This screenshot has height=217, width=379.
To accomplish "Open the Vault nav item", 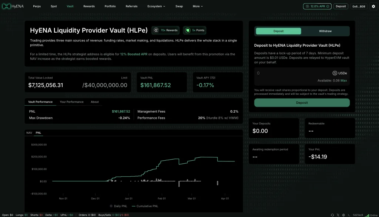I will click(70, 6).
